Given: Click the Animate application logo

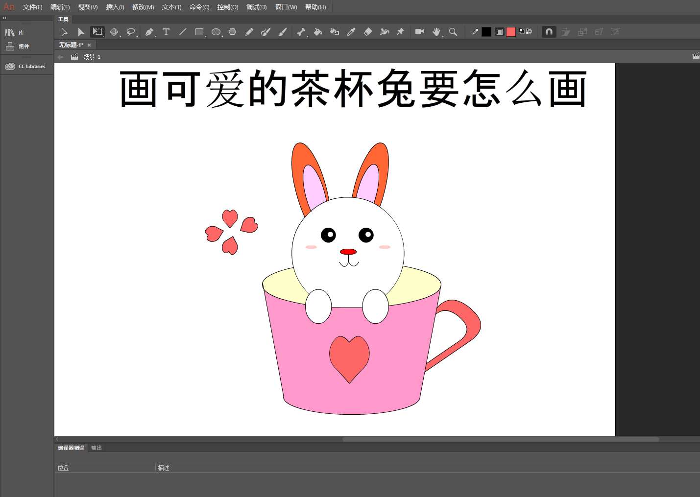Looking at the screenshot, I should tap(9, 7).
